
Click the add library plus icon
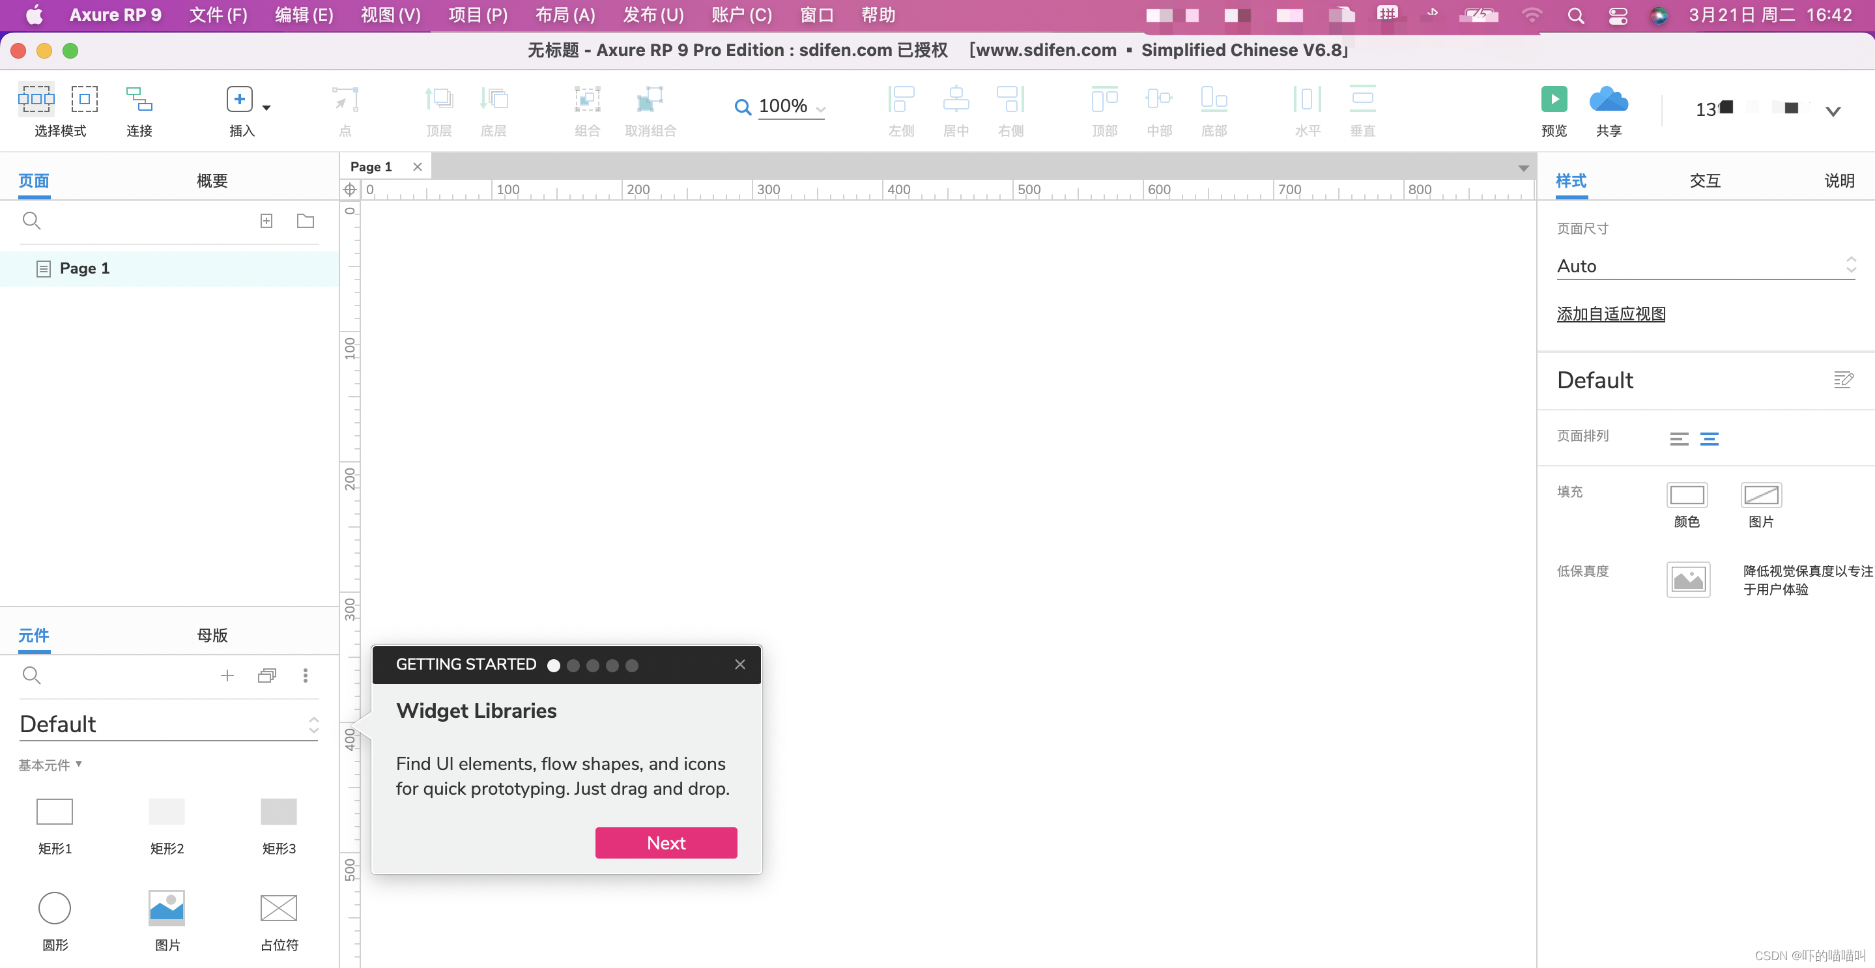point(227,676)
